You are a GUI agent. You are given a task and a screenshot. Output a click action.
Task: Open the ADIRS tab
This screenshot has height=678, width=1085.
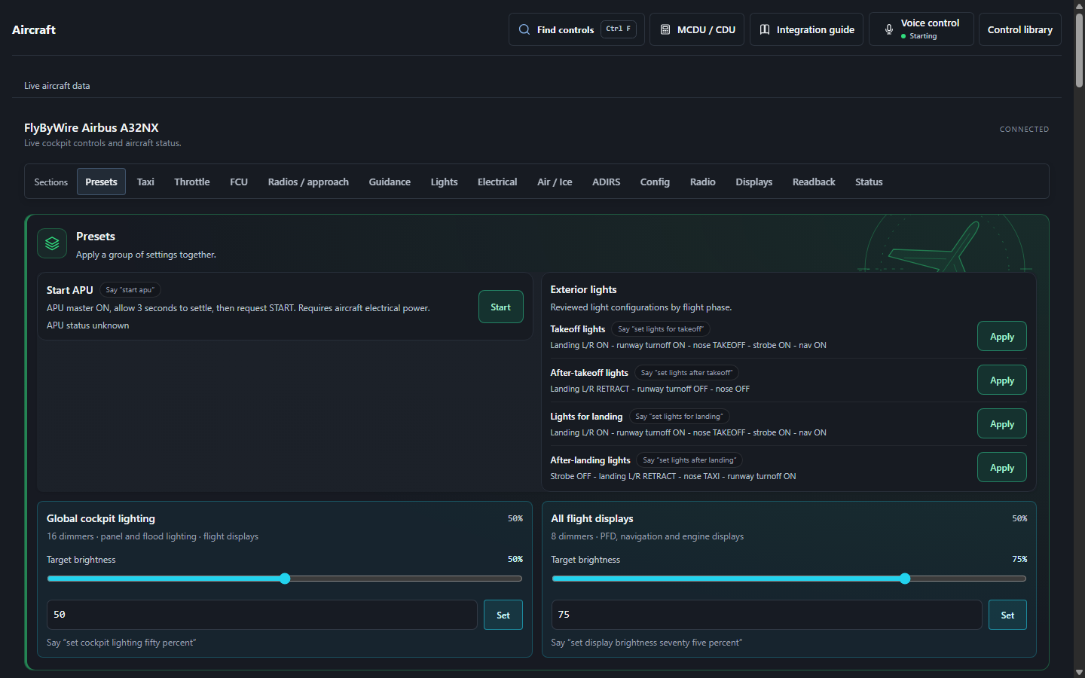coord(607,182)
